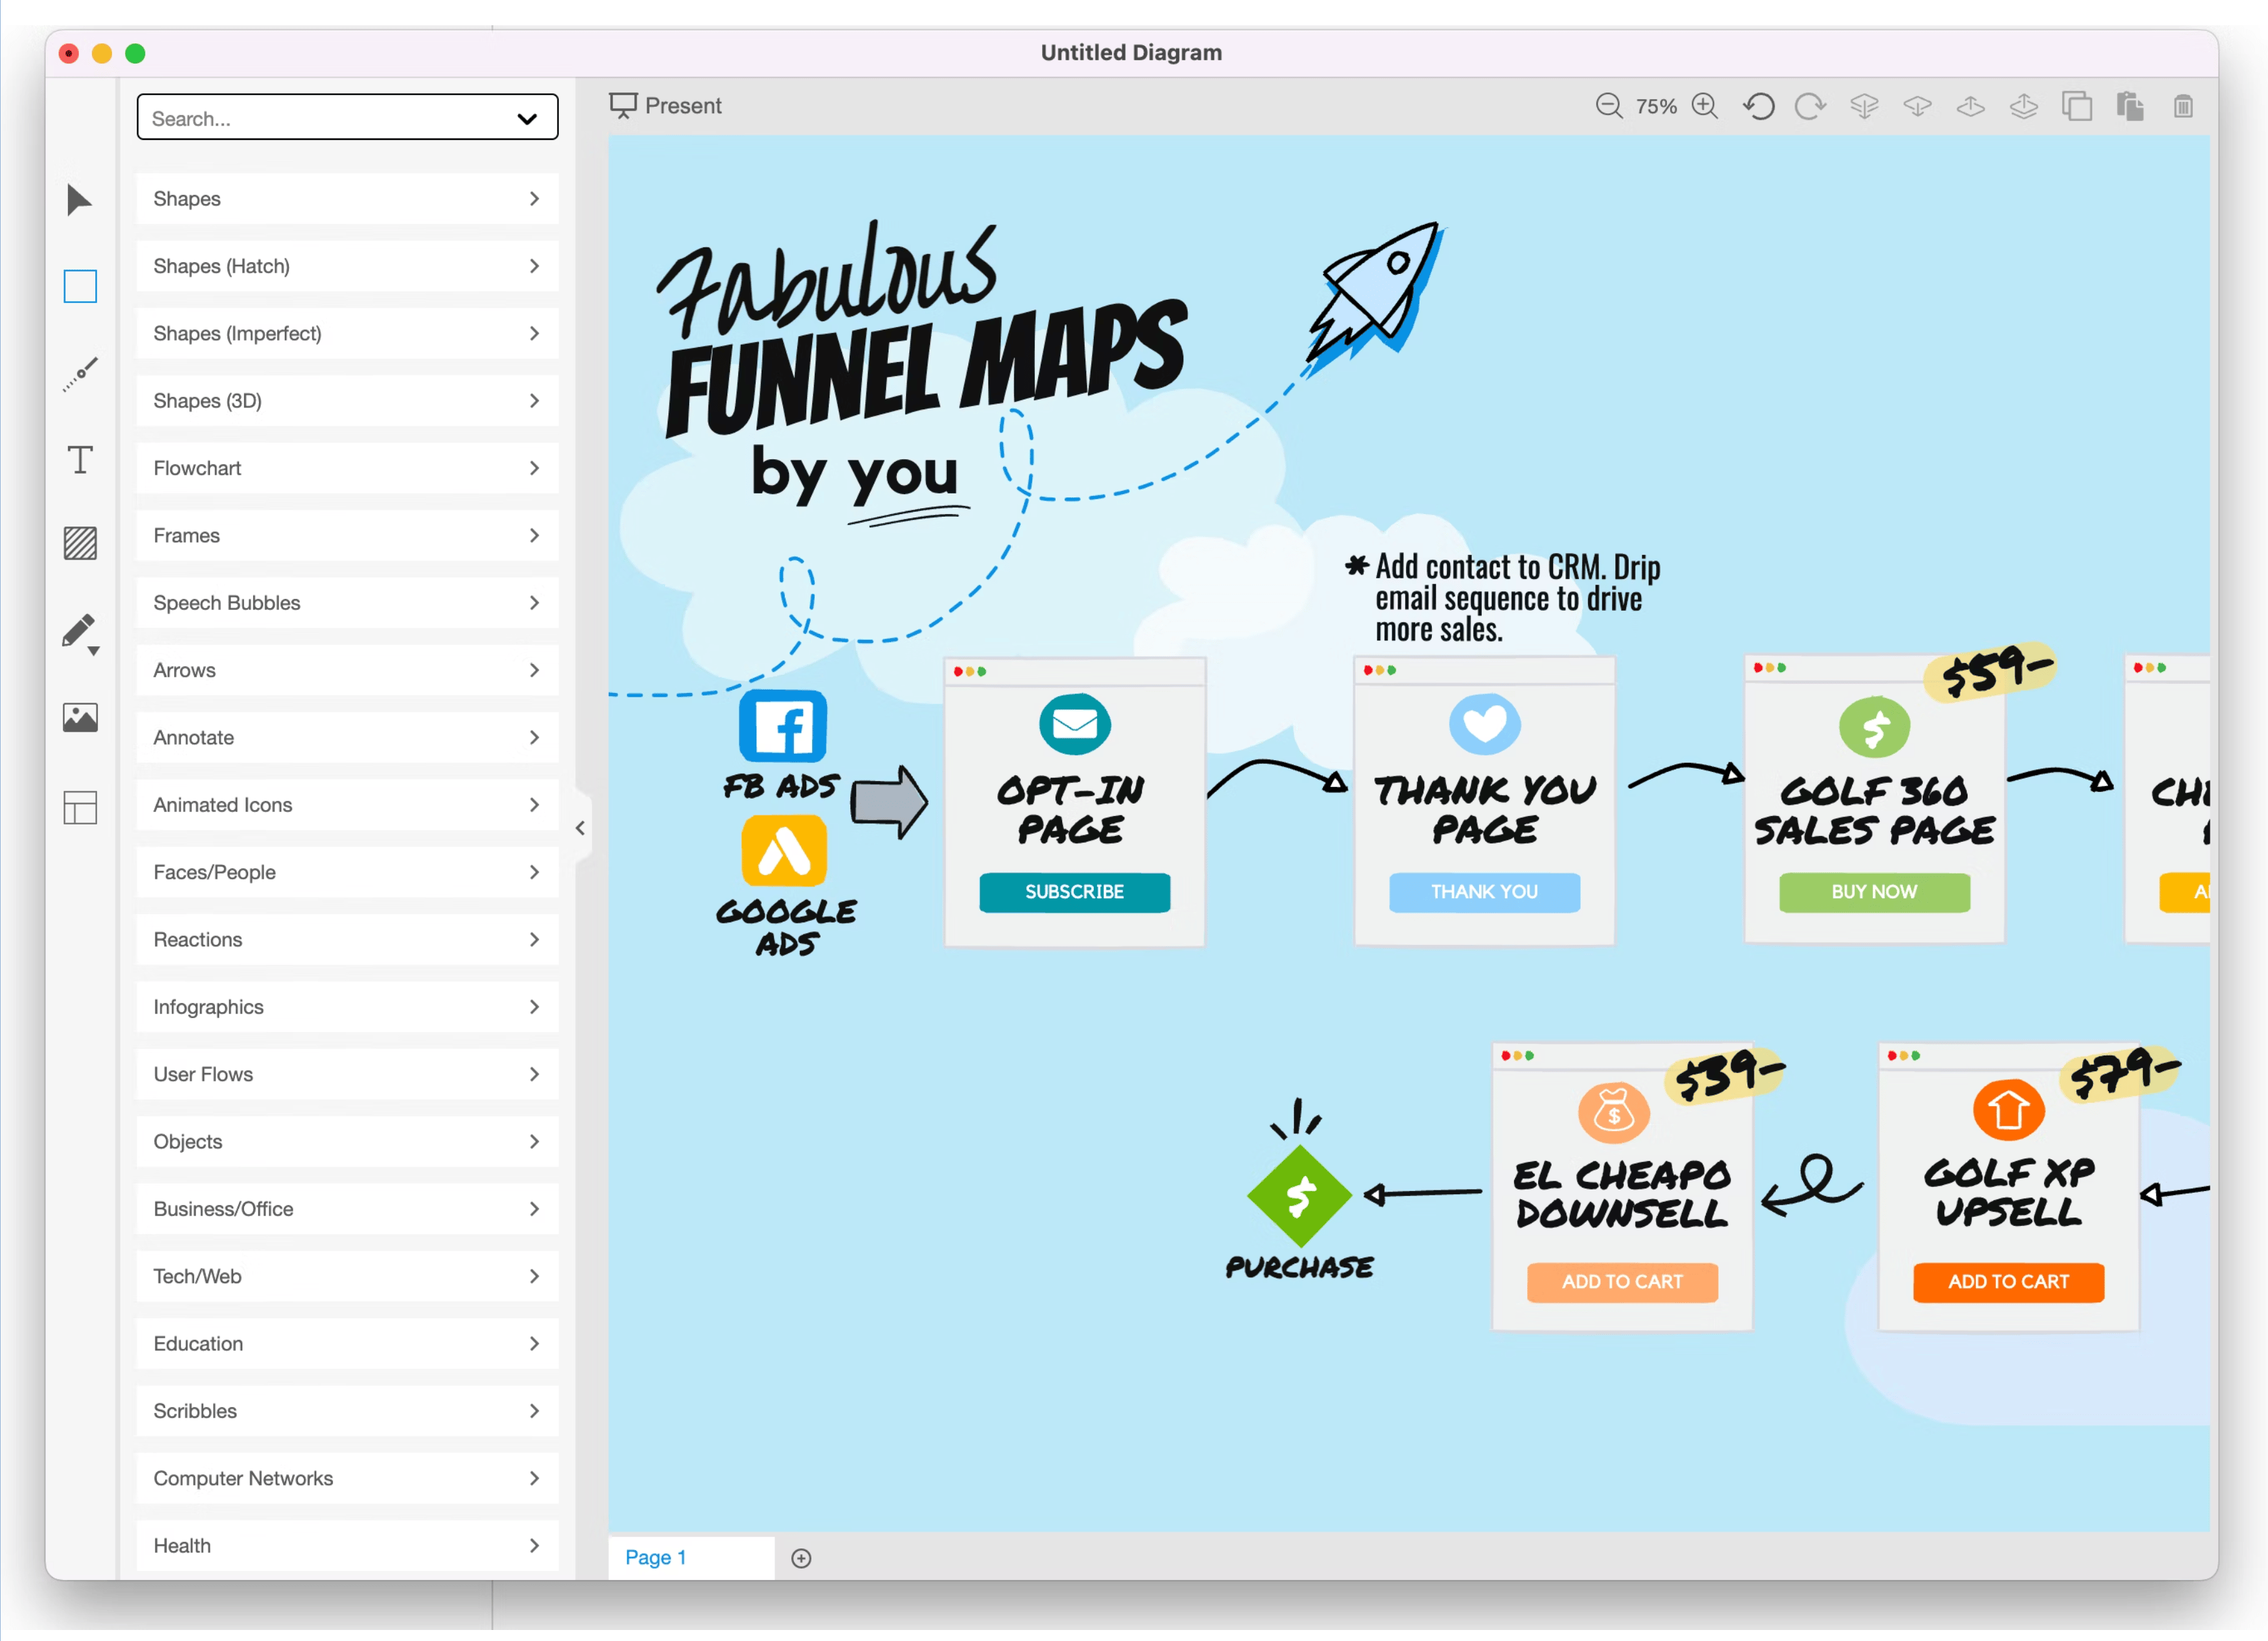The image size is (2268, 1641).
Task: Undo the last action
Action: tap(1759, 105)
